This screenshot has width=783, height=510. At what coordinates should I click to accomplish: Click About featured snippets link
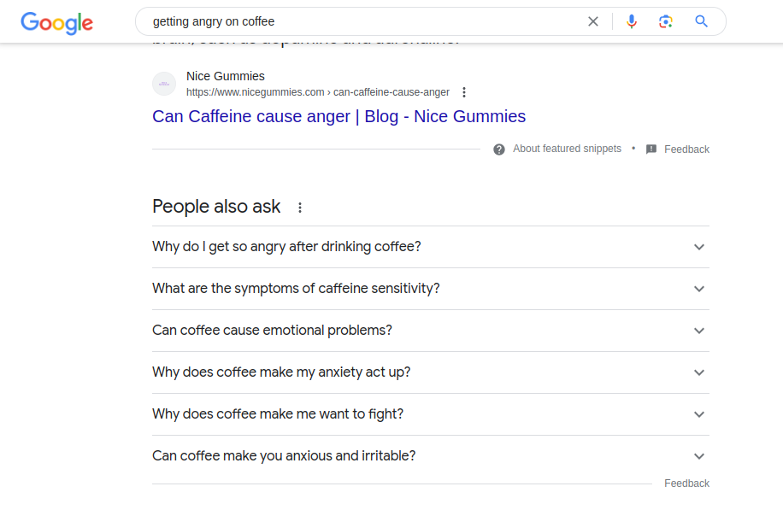tap(567, 149)
